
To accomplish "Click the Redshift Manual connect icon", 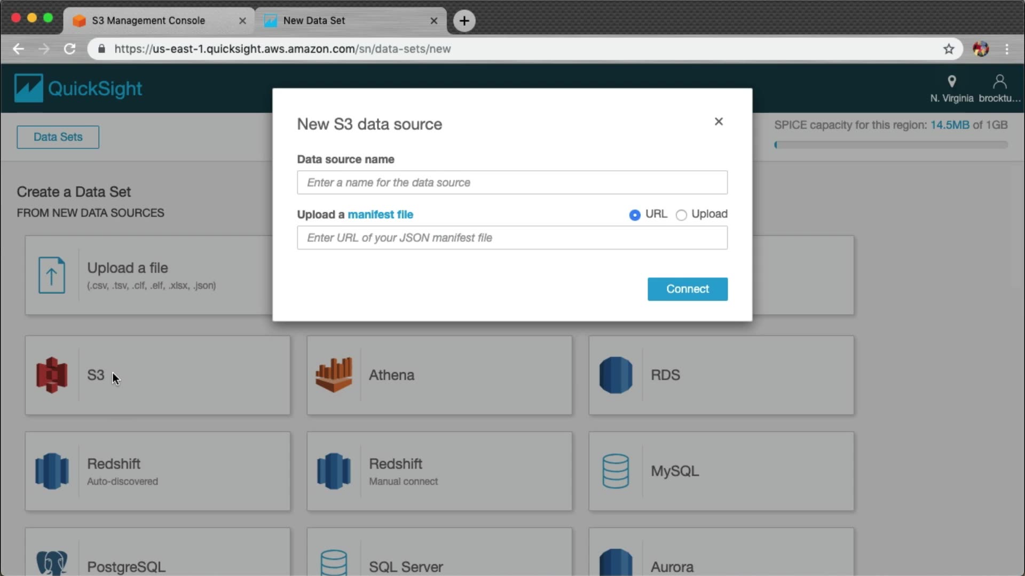I will point(334,471).
